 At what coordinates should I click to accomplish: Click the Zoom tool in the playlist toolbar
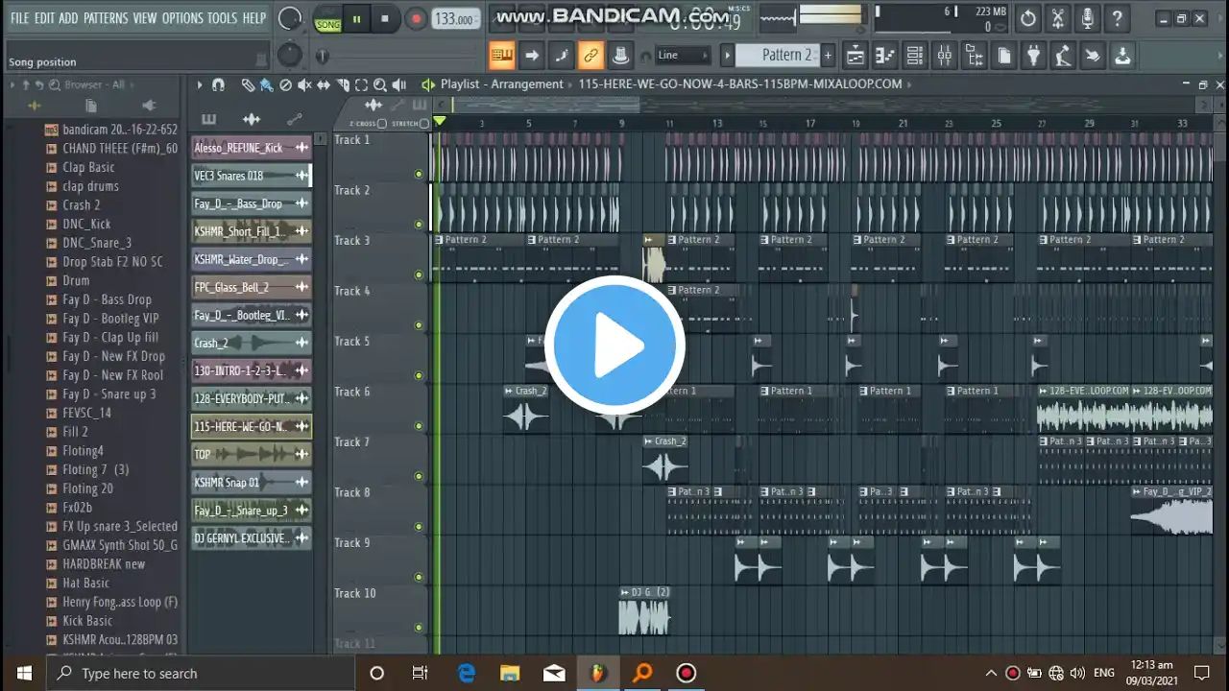[380, 84]
